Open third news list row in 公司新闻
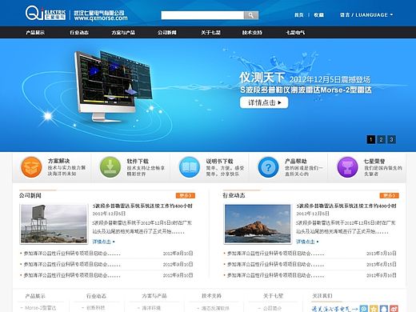 (x=106, y=275)
